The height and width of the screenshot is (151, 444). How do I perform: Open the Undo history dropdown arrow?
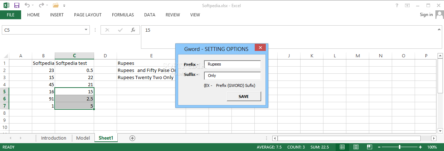[x=33, y=6]
